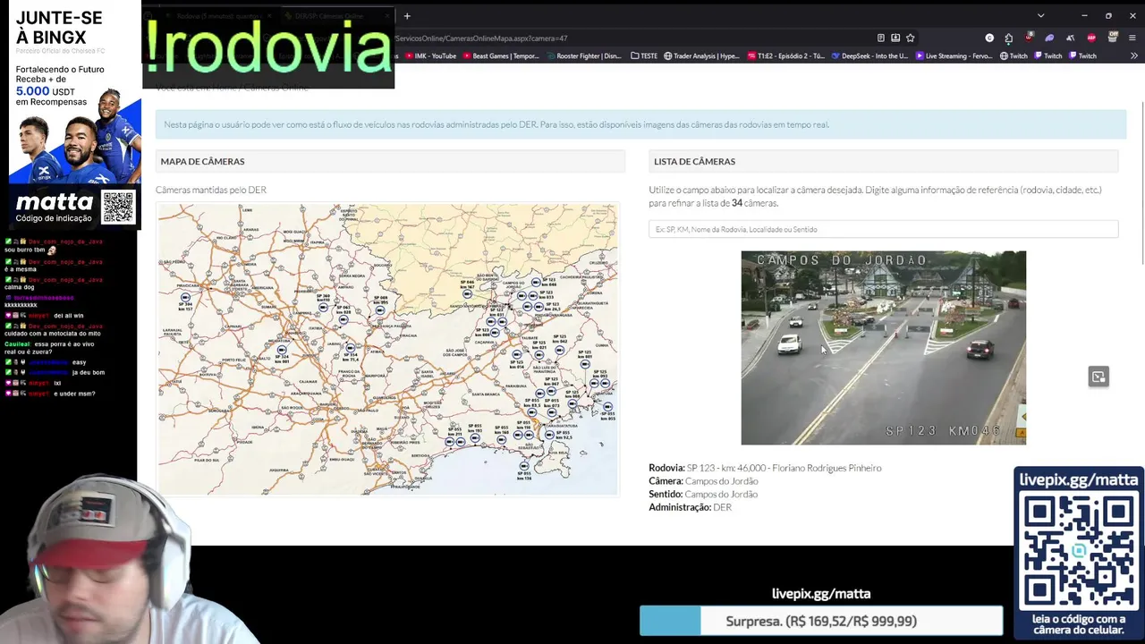Open Beast Games bookmark
This screenshot has width=1145, height=644.
(x=500, y=55)
